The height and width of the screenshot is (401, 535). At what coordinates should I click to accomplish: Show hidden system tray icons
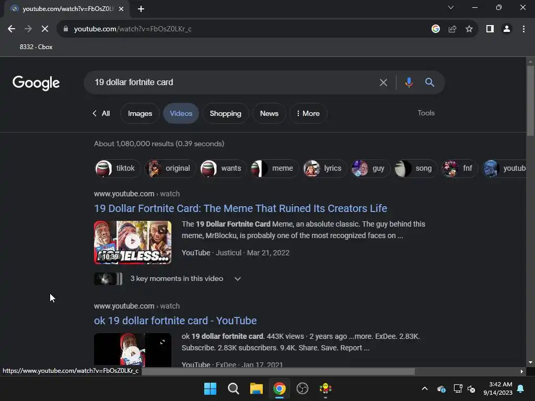(425, 388)
